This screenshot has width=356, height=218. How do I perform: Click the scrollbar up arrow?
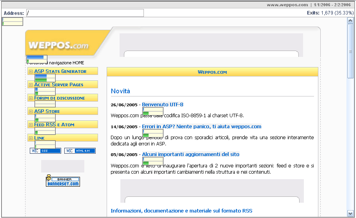click(x=351, y=21)
